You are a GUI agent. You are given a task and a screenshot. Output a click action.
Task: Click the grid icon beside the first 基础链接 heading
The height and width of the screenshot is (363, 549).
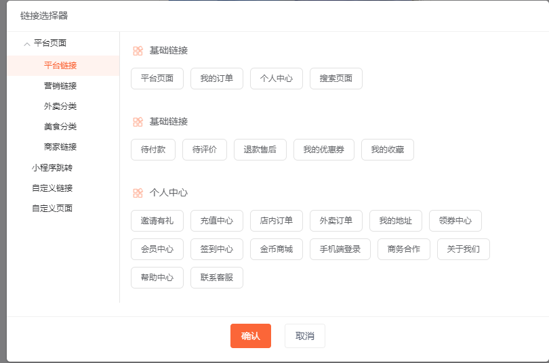(x=138, y=51)
